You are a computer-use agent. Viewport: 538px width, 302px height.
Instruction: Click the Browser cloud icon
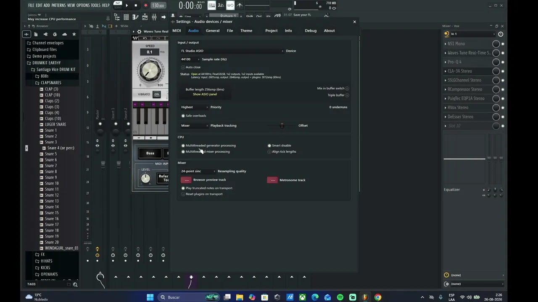(64, 34)
